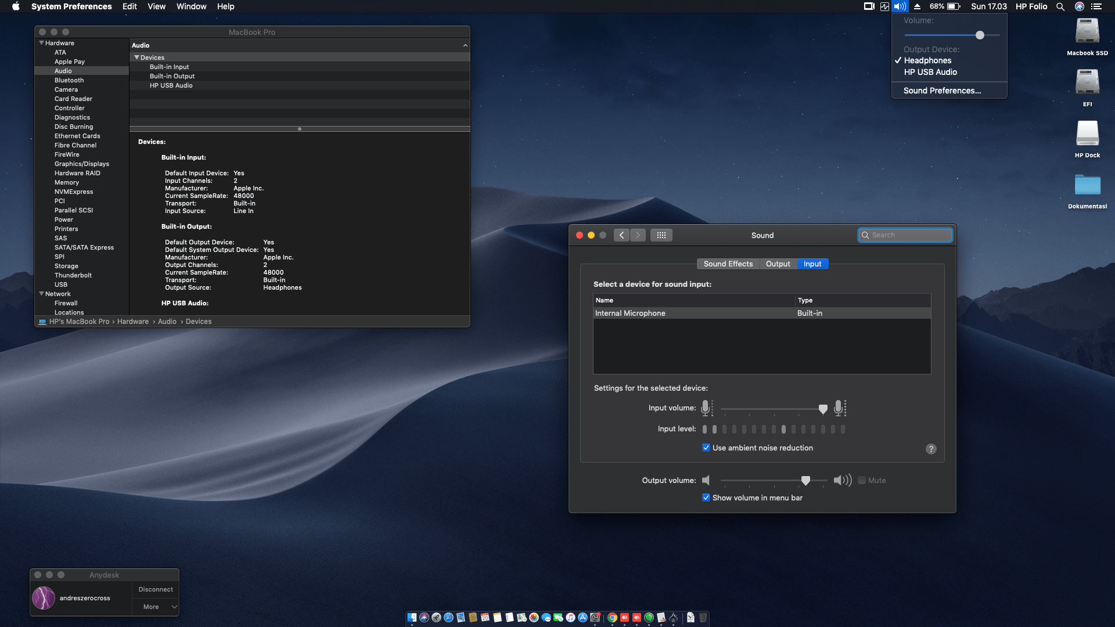Open Spotlight search magnifier in menu bar
The height and width of the screenshot is (627, 1115).
tap(1060, 6)
